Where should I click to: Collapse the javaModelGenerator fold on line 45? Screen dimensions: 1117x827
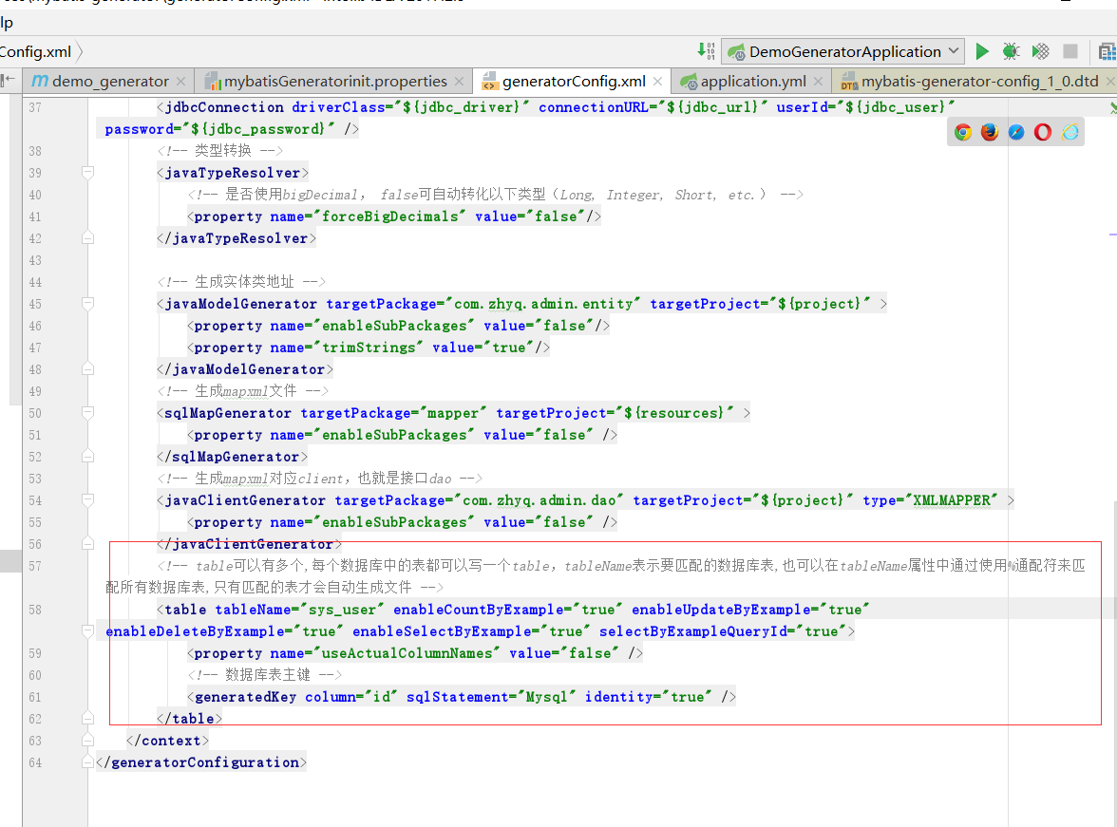click(87, 304)
